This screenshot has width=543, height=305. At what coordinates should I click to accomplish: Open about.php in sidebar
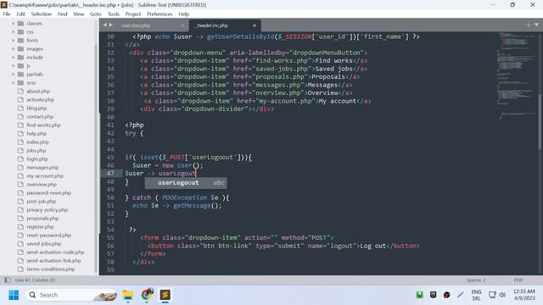pyautogui.click(x=38, y=91)
